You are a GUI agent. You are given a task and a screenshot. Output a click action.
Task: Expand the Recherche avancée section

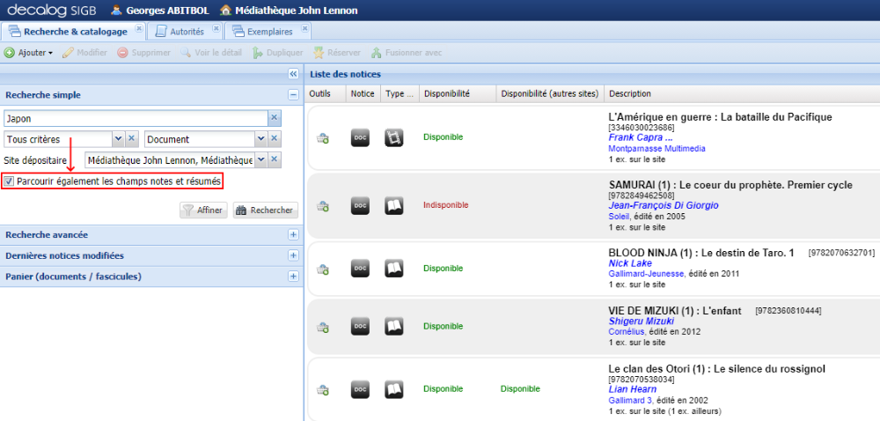pyautogui.click(x=293, y=235)
